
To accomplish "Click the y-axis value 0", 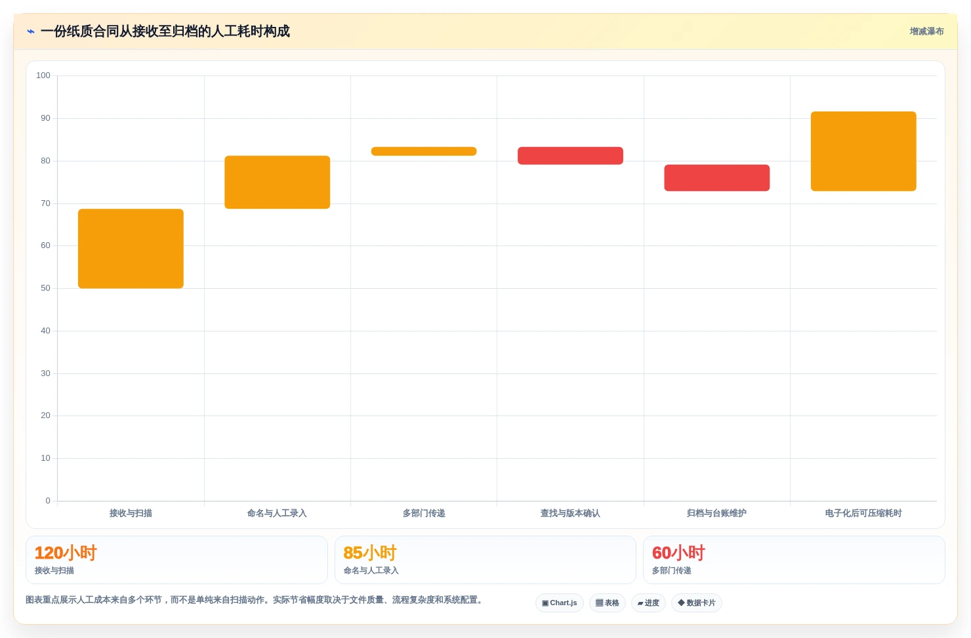I will [48, 501].
